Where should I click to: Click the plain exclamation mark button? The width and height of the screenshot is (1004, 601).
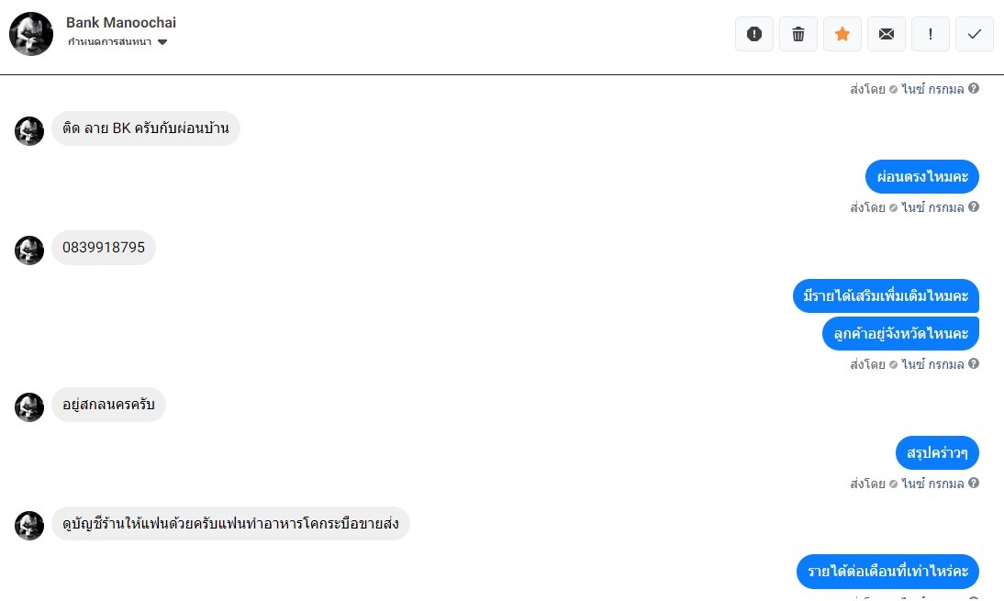931,34
